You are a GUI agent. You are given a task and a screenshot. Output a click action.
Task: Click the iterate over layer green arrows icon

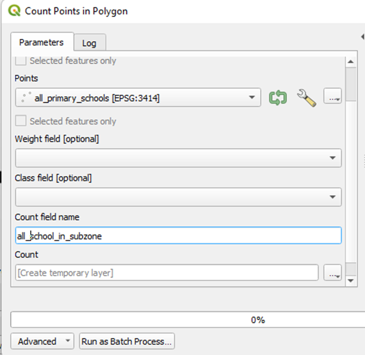pos(278,98)
